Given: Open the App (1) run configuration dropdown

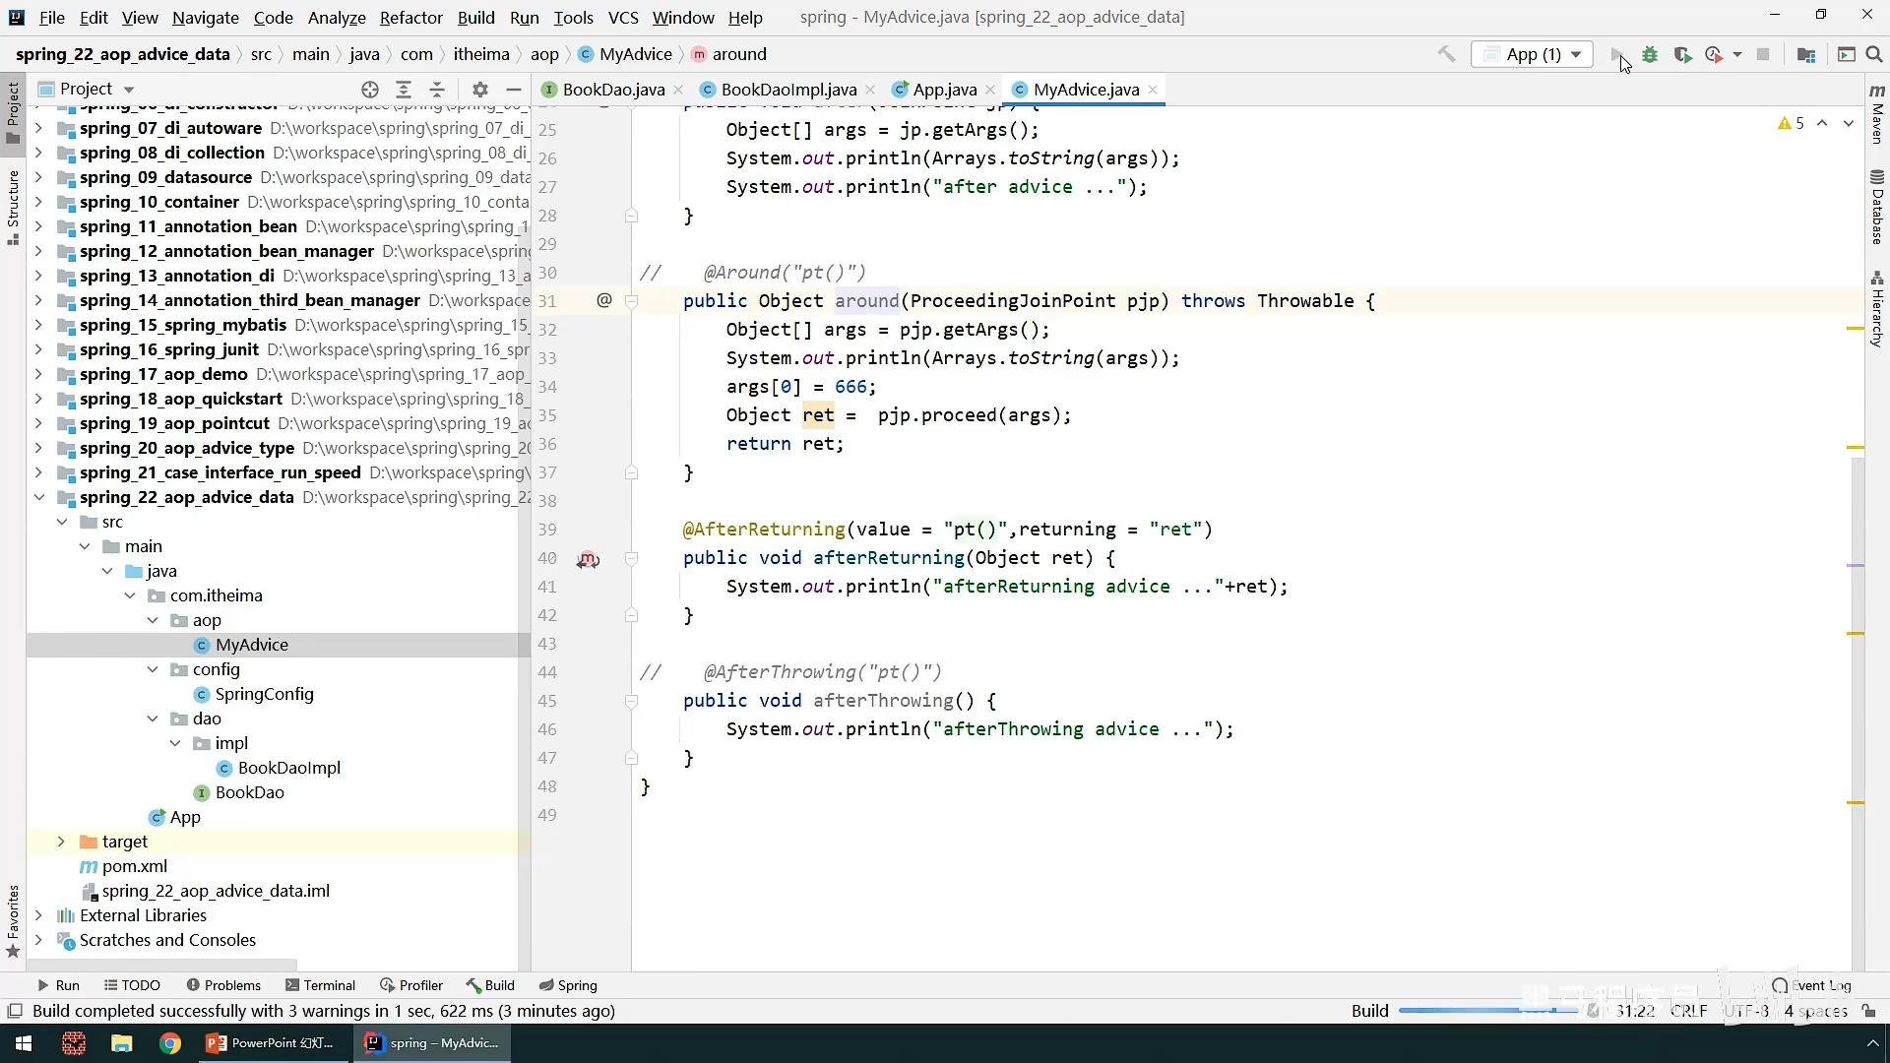Looking at the screenshot, I should tap(1533, 55).
